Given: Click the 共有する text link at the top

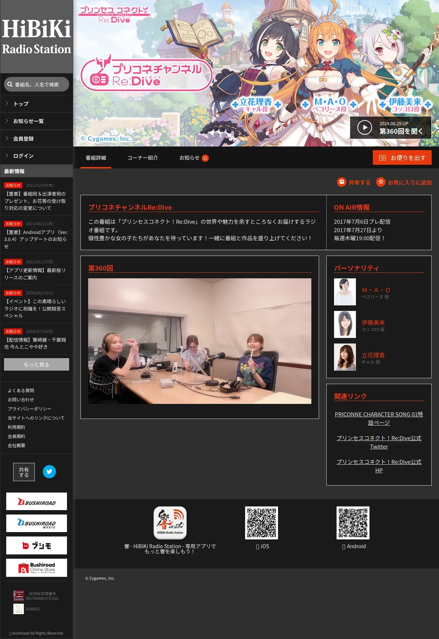Looking at the screenshot, I should pyautogui.click(x=359, y=182).
